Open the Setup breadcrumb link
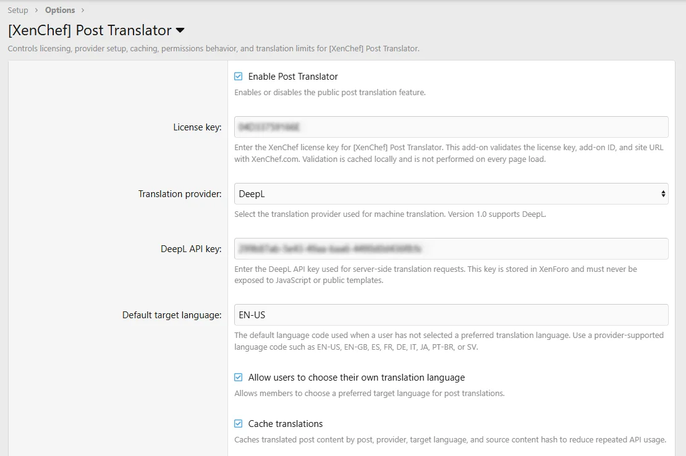 (17, 10)
